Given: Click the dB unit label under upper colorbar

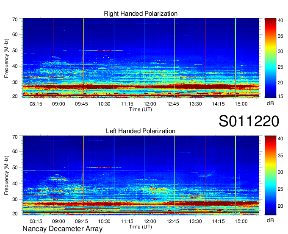Looking at the screenshot, I should [270, 103].
